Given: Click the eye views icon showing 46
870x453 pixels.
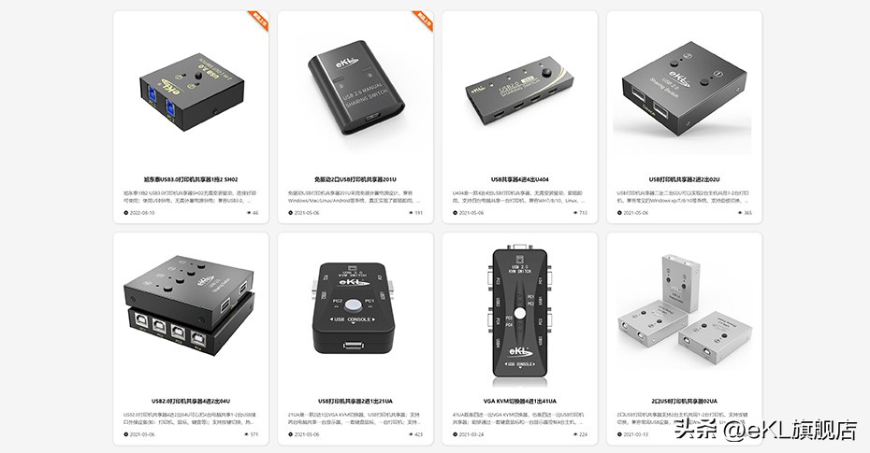Looking at the screenshot, I should click(x=247, y=213).
